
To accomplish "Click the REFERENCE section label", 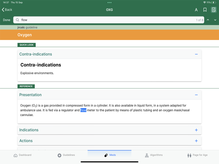I will [x=26, y=86].
